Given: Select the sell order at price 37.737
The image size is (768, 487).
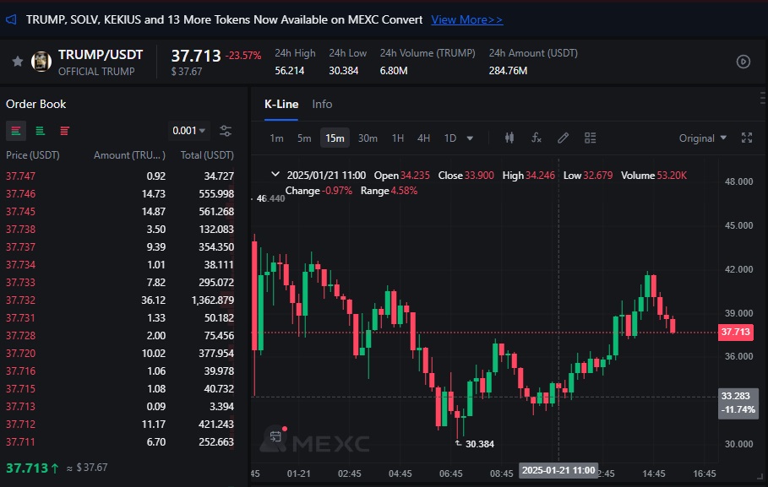Looking at the screenshot, I should pos(119,246).
